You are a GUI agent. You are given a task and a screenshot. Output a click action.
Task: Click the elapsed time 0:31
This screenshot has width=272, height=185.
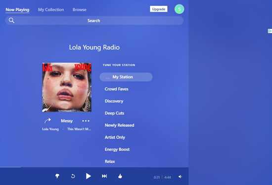(157, 177)
